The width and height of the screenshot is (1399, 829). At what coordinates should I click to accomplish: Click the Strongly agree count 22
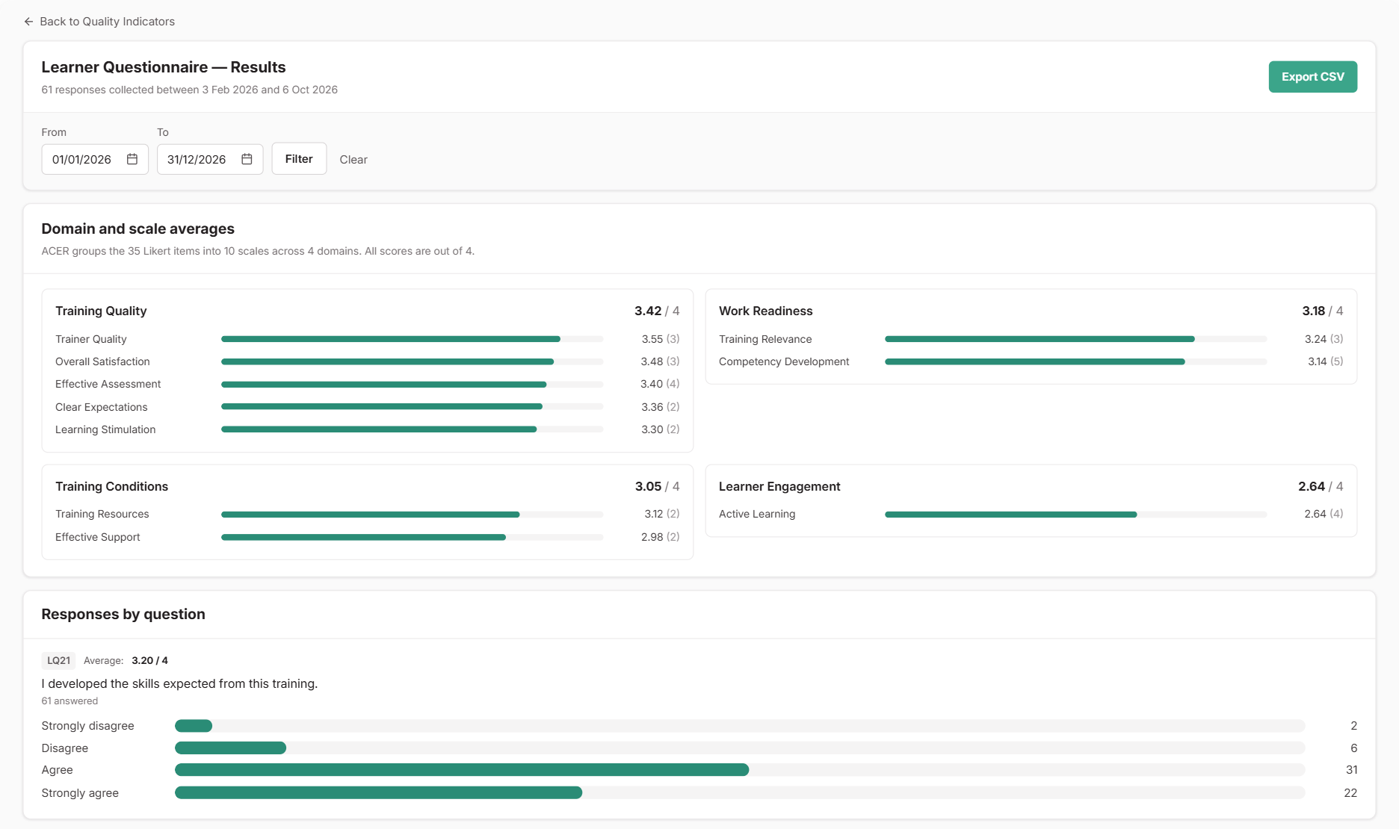(1350, 793)
